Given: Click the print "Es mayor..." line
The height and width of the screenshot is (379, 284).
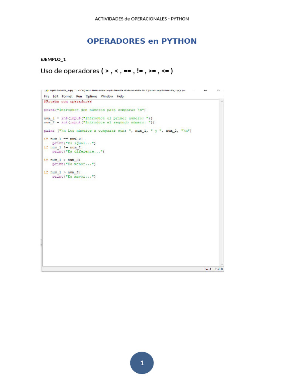Looking at the screenshot, I should tap(74, 177).
